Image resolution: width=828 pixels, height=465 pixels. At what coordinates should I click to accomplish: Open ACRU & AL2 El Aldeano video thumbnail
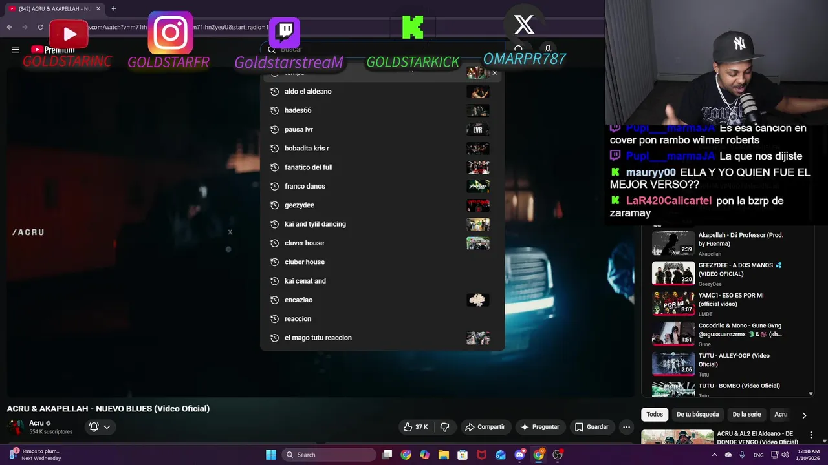[677, 437]
